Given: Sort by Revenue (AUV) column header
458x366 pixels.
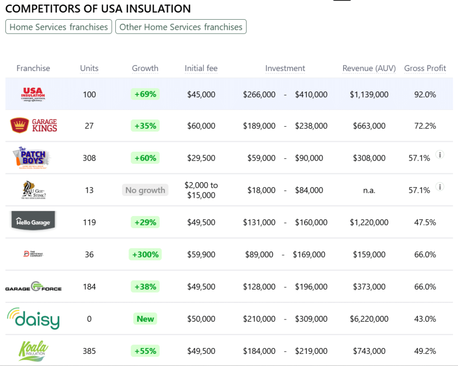Looking at the screenshot, I should coord(369,68).
